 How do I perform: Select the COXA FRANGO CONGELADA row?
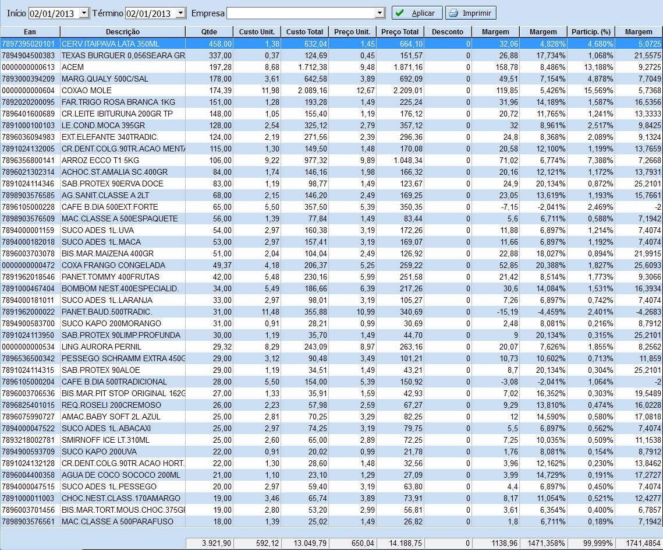[332, 265]
